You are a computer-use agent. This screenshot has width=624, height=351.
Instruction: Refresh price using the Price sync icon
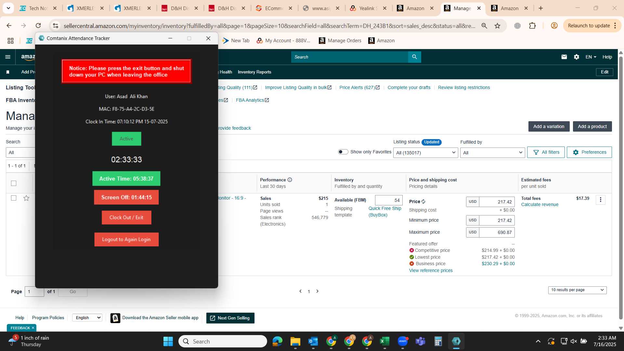(423, 201)
